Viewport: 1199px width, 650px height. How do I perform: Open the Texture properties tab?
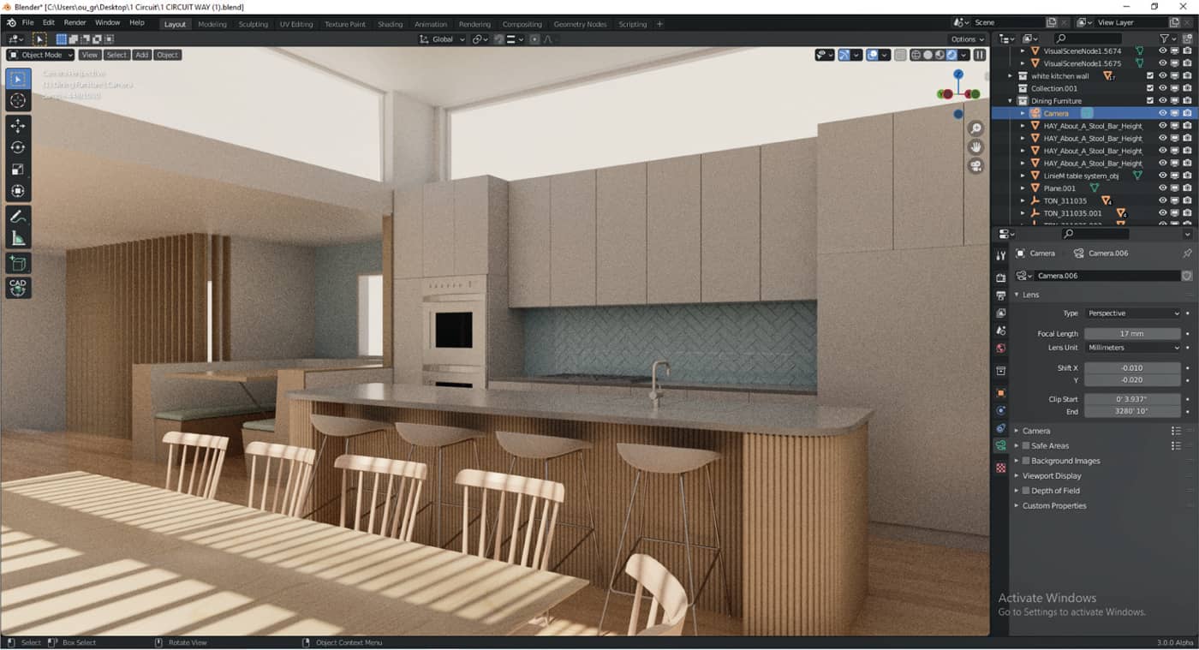[1000, 468]
